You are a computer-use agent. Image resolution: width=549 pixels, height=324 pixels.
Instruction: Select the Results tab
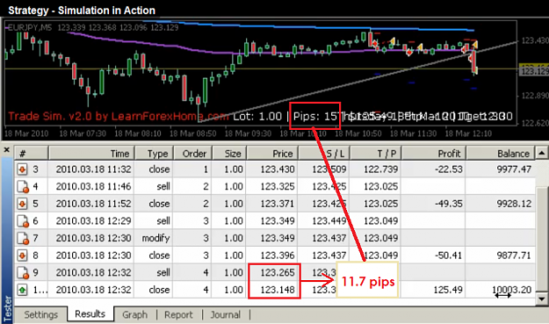pos(90,313)
